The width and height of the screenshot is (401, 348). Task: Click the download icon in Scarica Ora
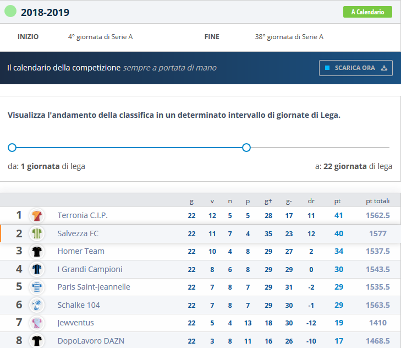click(x=384, y=68)
